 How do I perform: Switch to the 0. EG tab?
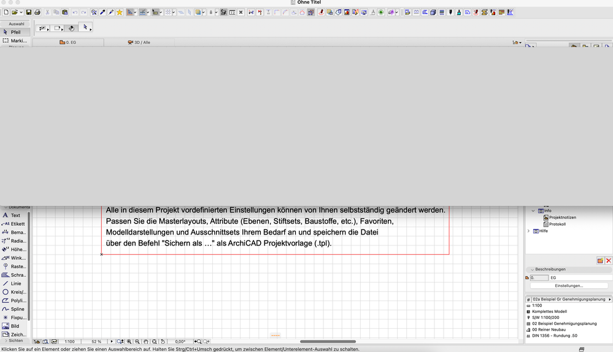tap(68, 42)
